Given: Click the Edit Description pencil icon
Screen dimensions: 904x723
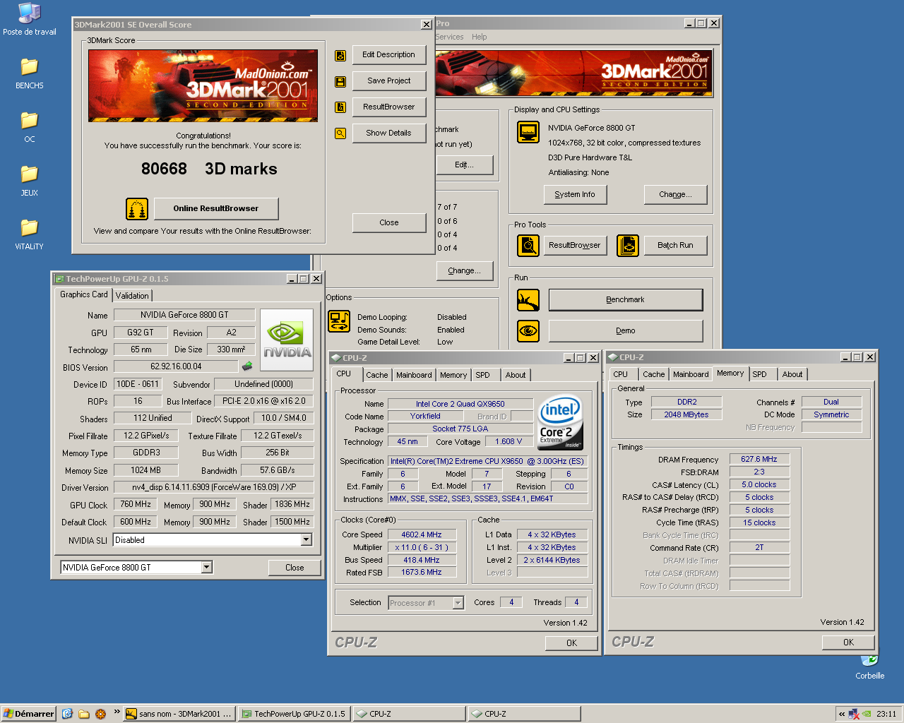Looking at the screenshot, I should pos(340,56).
